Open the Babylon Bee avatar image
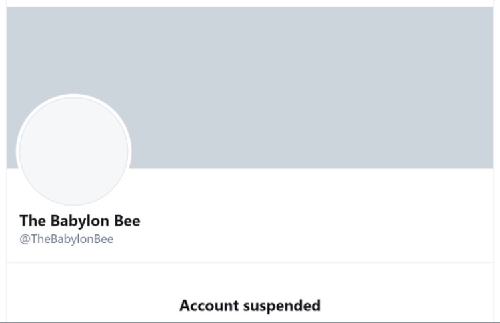The height and width of the screenshot is (323, 500). point(73,151)
